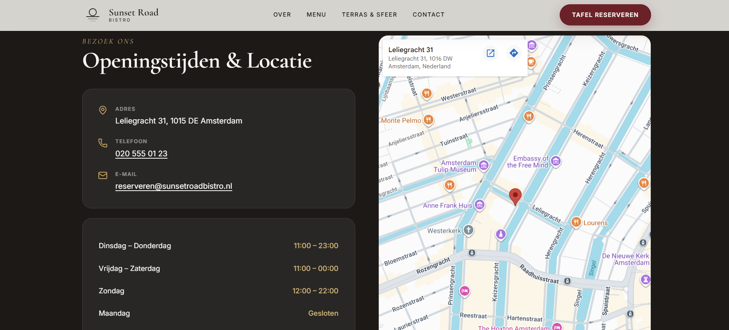This screenshot has width=729, height=330.
Task: Navigate to Contact
Action: click(x=429, y=15)
